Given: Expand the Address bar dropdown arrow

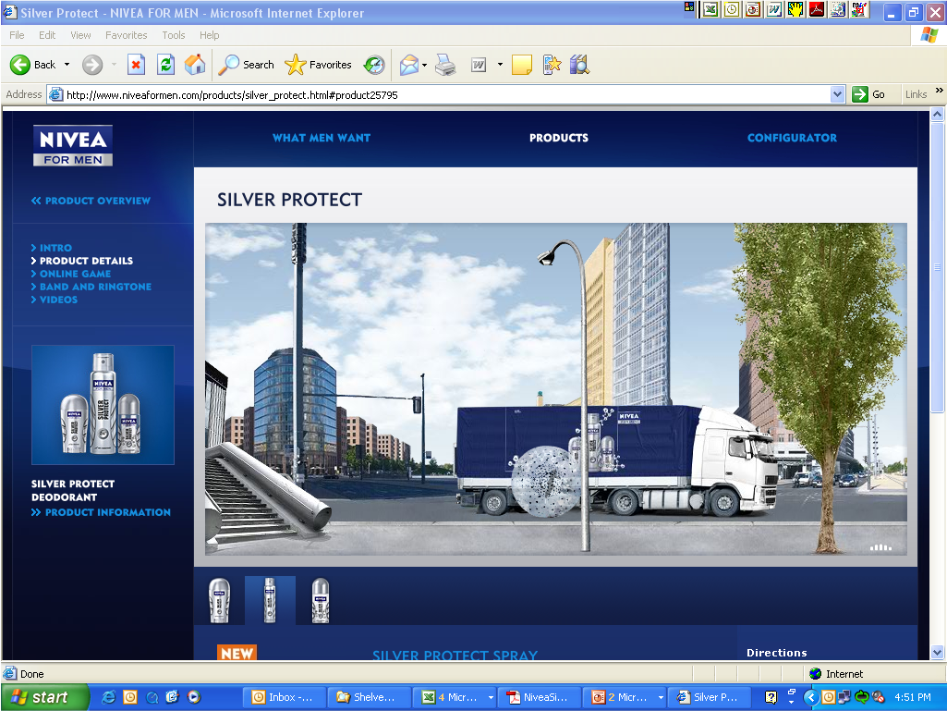Looking at the screenshot, I should tap(837, 94).
